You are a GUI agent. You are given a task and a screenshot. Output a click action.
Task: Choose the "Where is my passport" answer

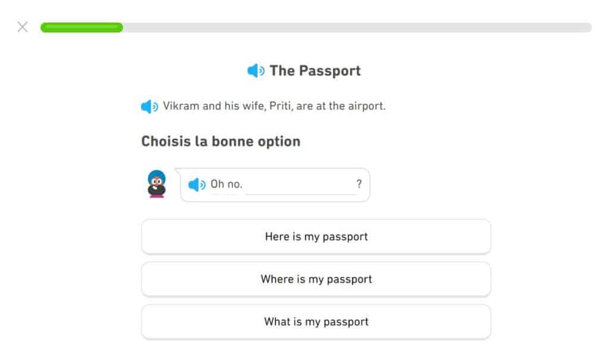[x=316, y=279]
